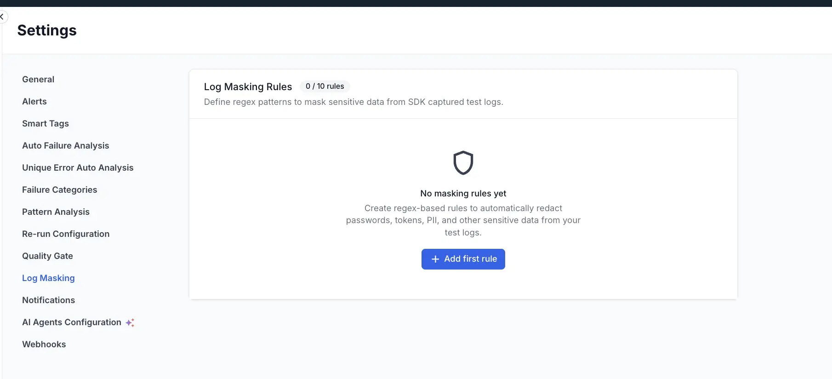832x379 pixels.
Task: Collapse sidebar with the back chevron icon
Action: 3,17
